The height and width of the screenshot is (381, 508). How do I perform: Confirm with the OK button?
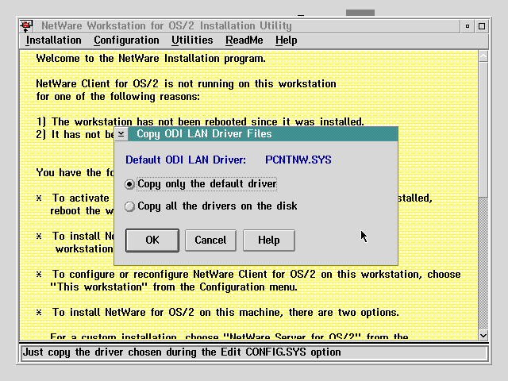tap(152, 240)
